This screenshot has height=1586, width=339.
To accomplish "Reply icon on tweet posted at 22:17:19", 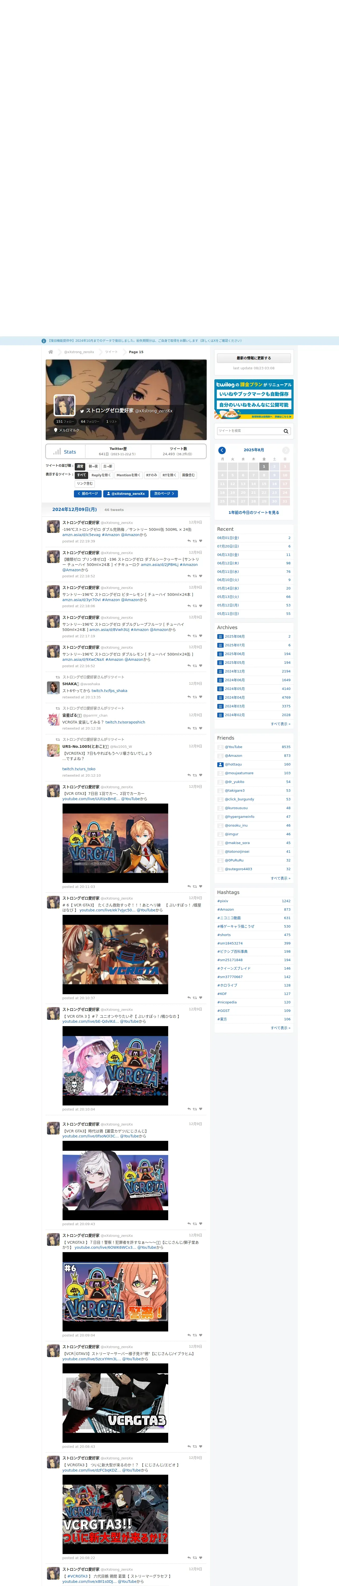I will [x=189, y=636].
